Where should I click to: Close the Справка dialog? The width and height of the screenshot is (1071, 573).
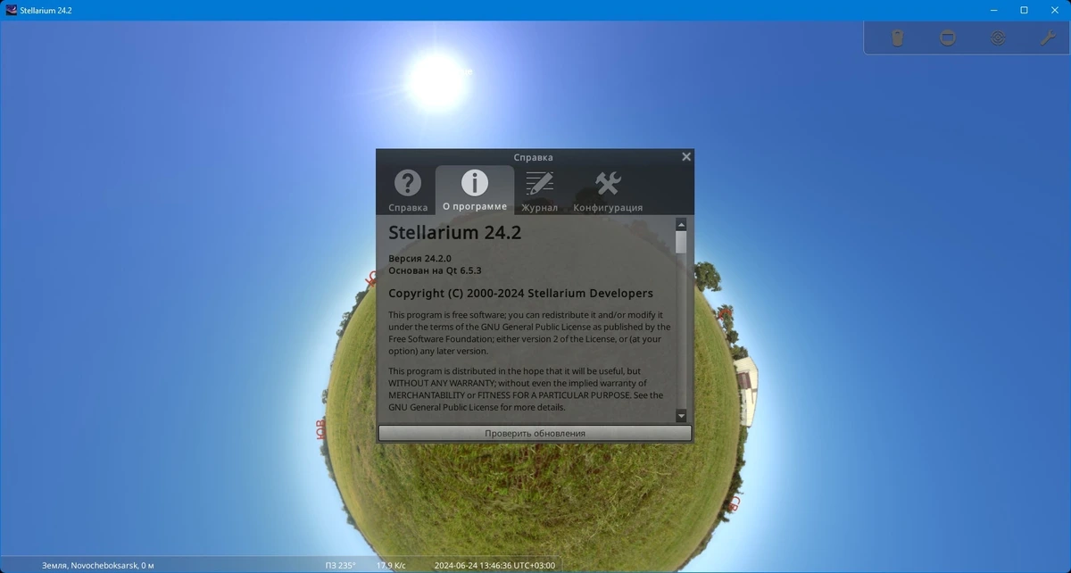tap(686, 156)
